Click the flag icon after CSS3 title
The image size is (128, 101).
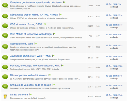[x=45, y=24]
